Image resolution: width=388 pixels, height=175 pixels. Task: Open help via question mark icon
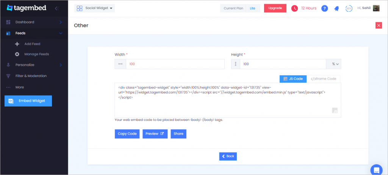coord(325,8)
